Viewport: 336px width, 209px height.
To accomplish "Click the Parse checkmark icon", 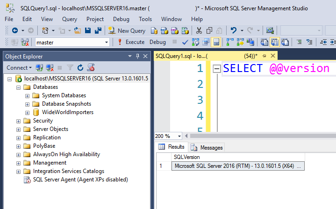I will tap(185, 42).
